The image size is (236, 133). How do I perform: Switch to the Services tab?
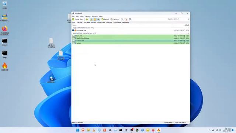point(80,23)
